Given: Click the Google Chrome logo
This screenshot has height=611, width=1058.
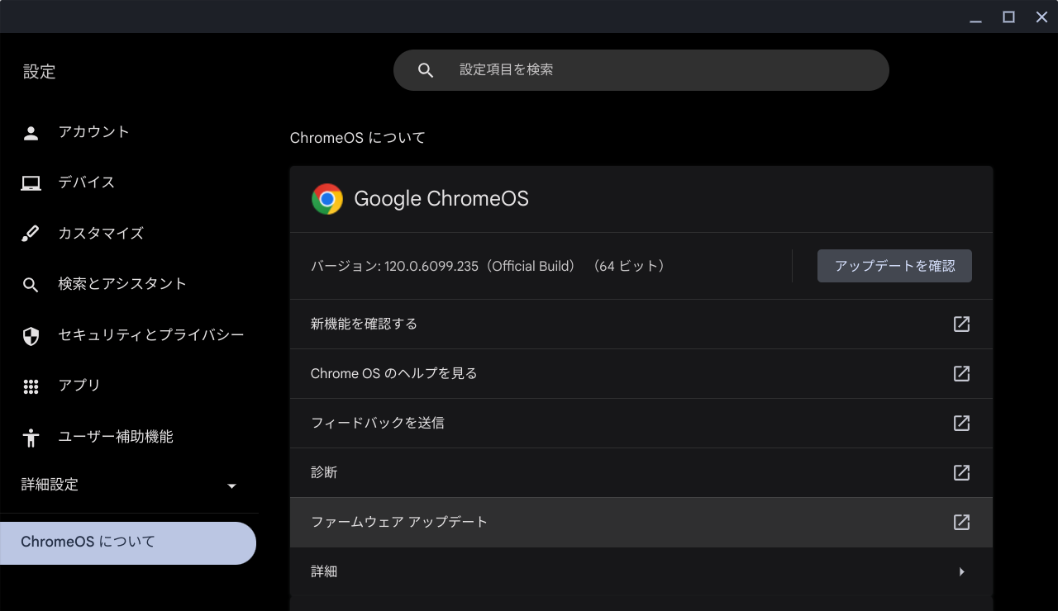Looking at the screenshot, I should tap(327, 198).
